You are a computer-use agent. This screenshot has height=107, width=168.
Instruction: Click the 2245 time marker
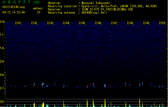click(x=82, y=23)
